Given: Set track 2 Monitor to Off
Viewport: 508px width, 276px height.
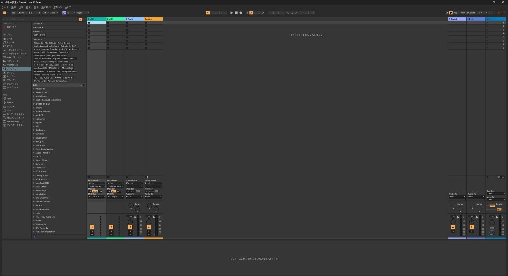Looking at the screenshot, I should pos(119,192).
